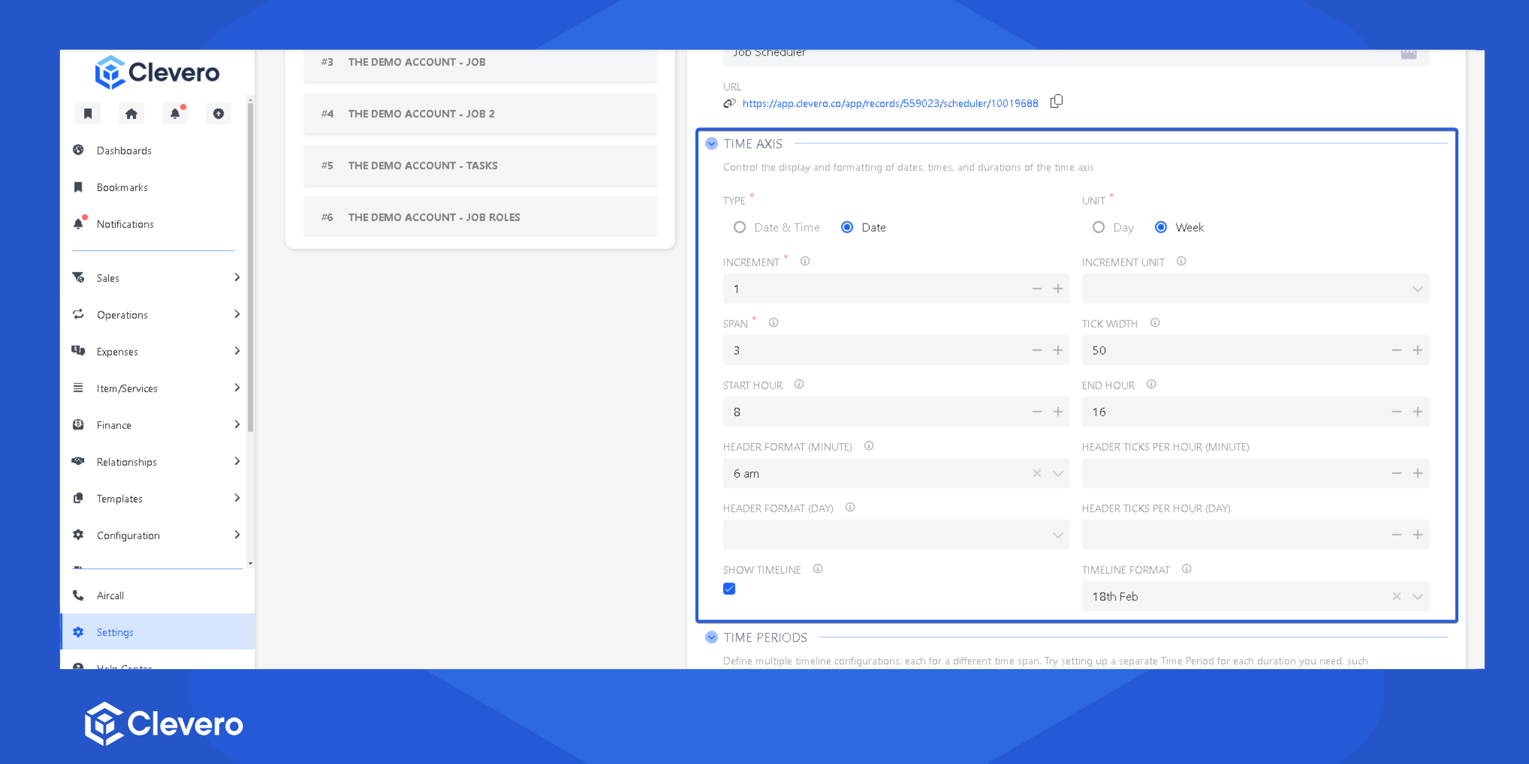Image resolution: width=1529 pixels, height=764 pixels.
Task: Open the scheduler URL link
Action: point(890,103)
